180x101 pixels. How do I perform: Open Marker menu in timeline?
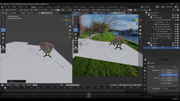[x=29, y=85]
